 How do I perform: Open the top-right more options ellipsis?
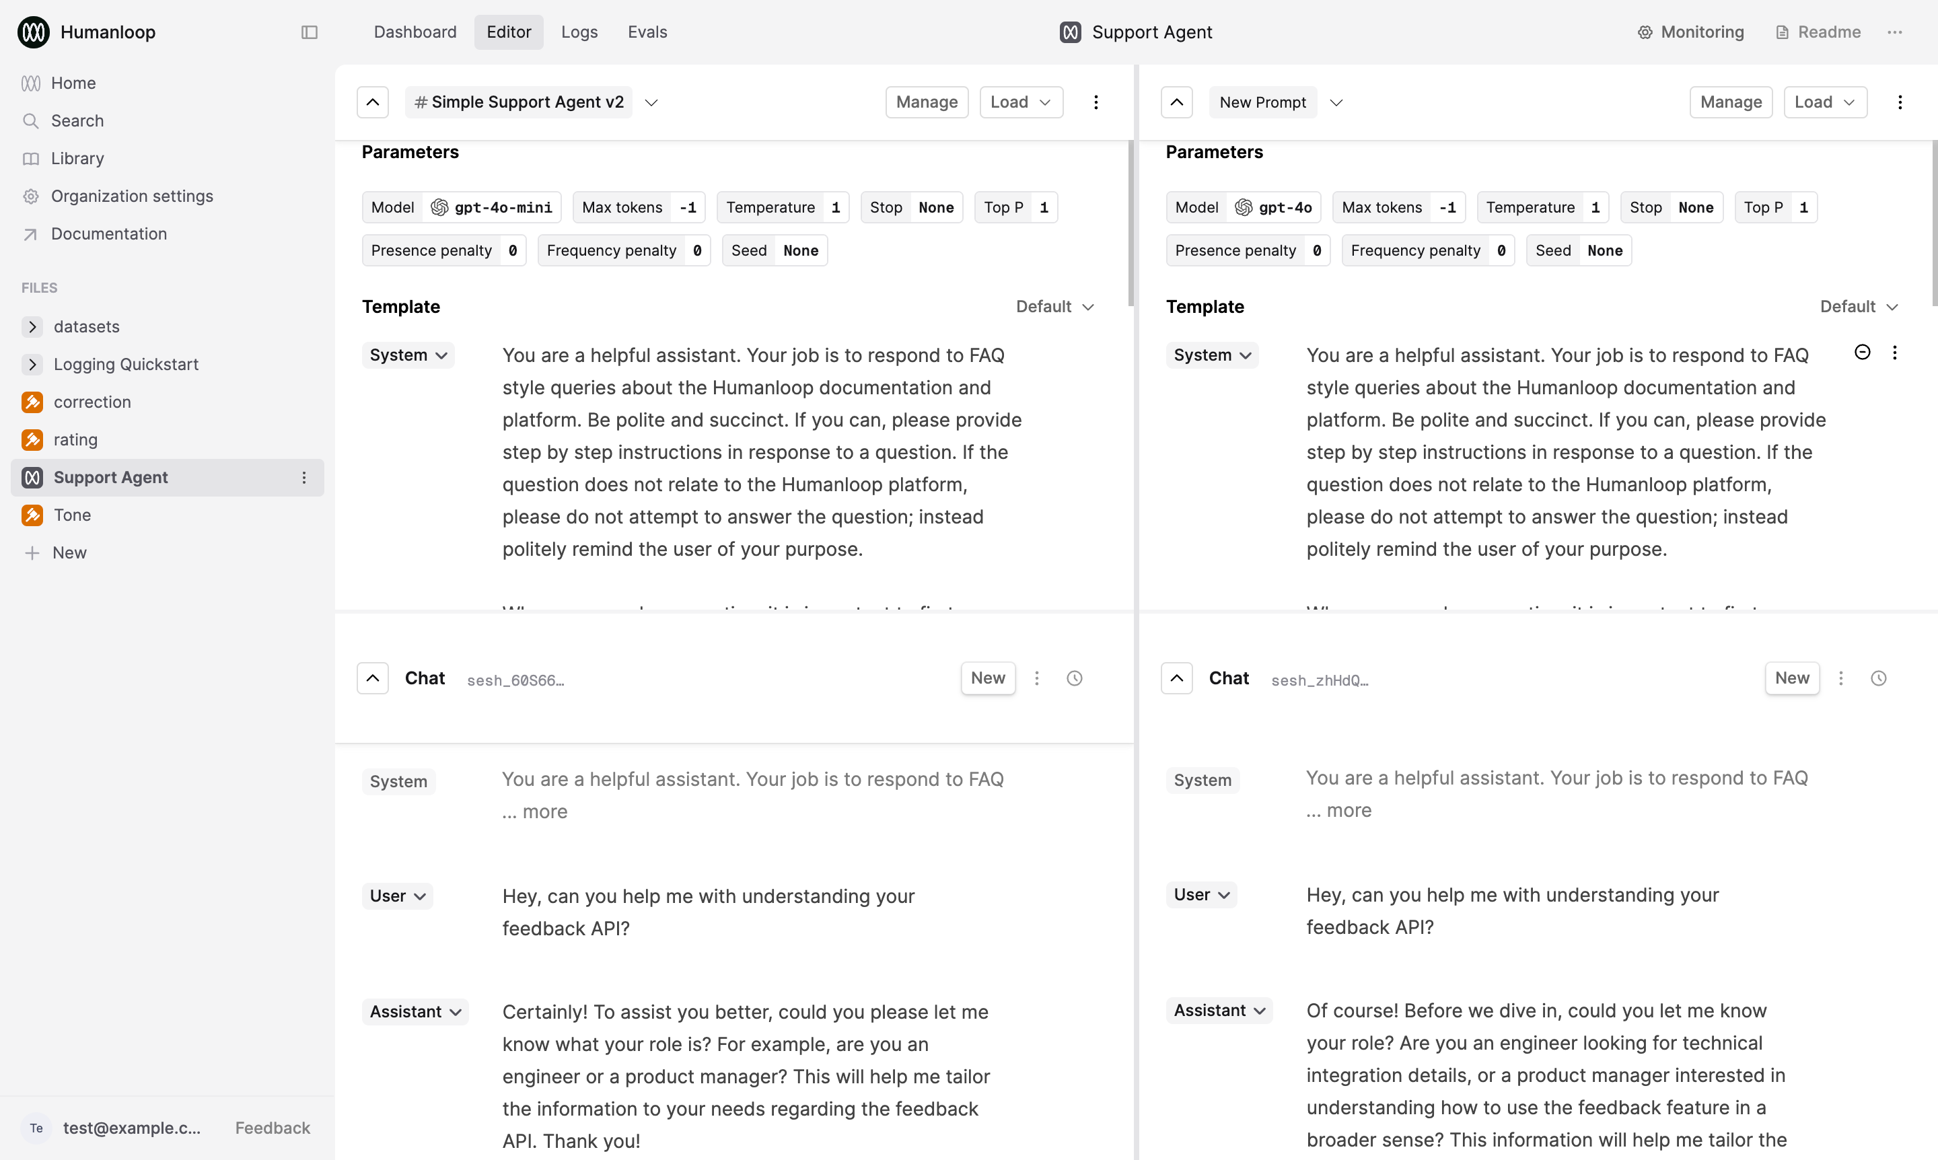[x=1895, y=32]
